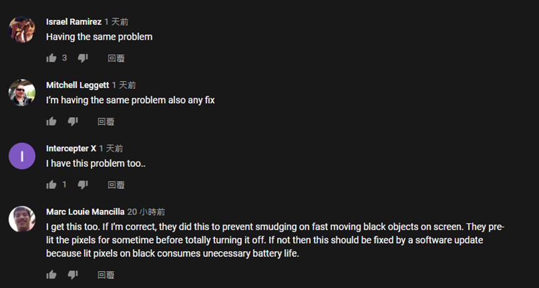The image size is (539, 288).
Task: Dislike Marc Louie Mancilla's comment
Action: [73, 275]
